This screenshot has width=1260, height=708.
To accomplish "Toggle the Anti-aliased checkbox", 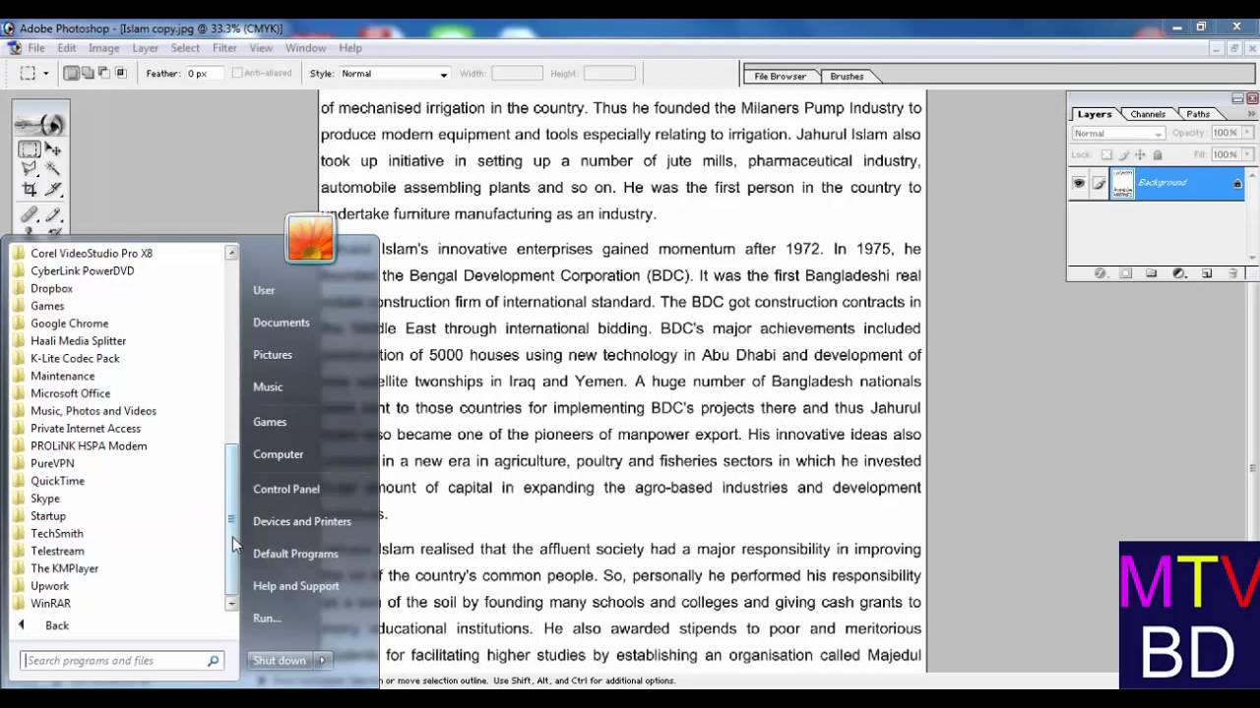I will tap(237, 73).
